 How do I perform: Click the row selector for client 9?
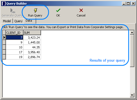click(x=4, y=42)
